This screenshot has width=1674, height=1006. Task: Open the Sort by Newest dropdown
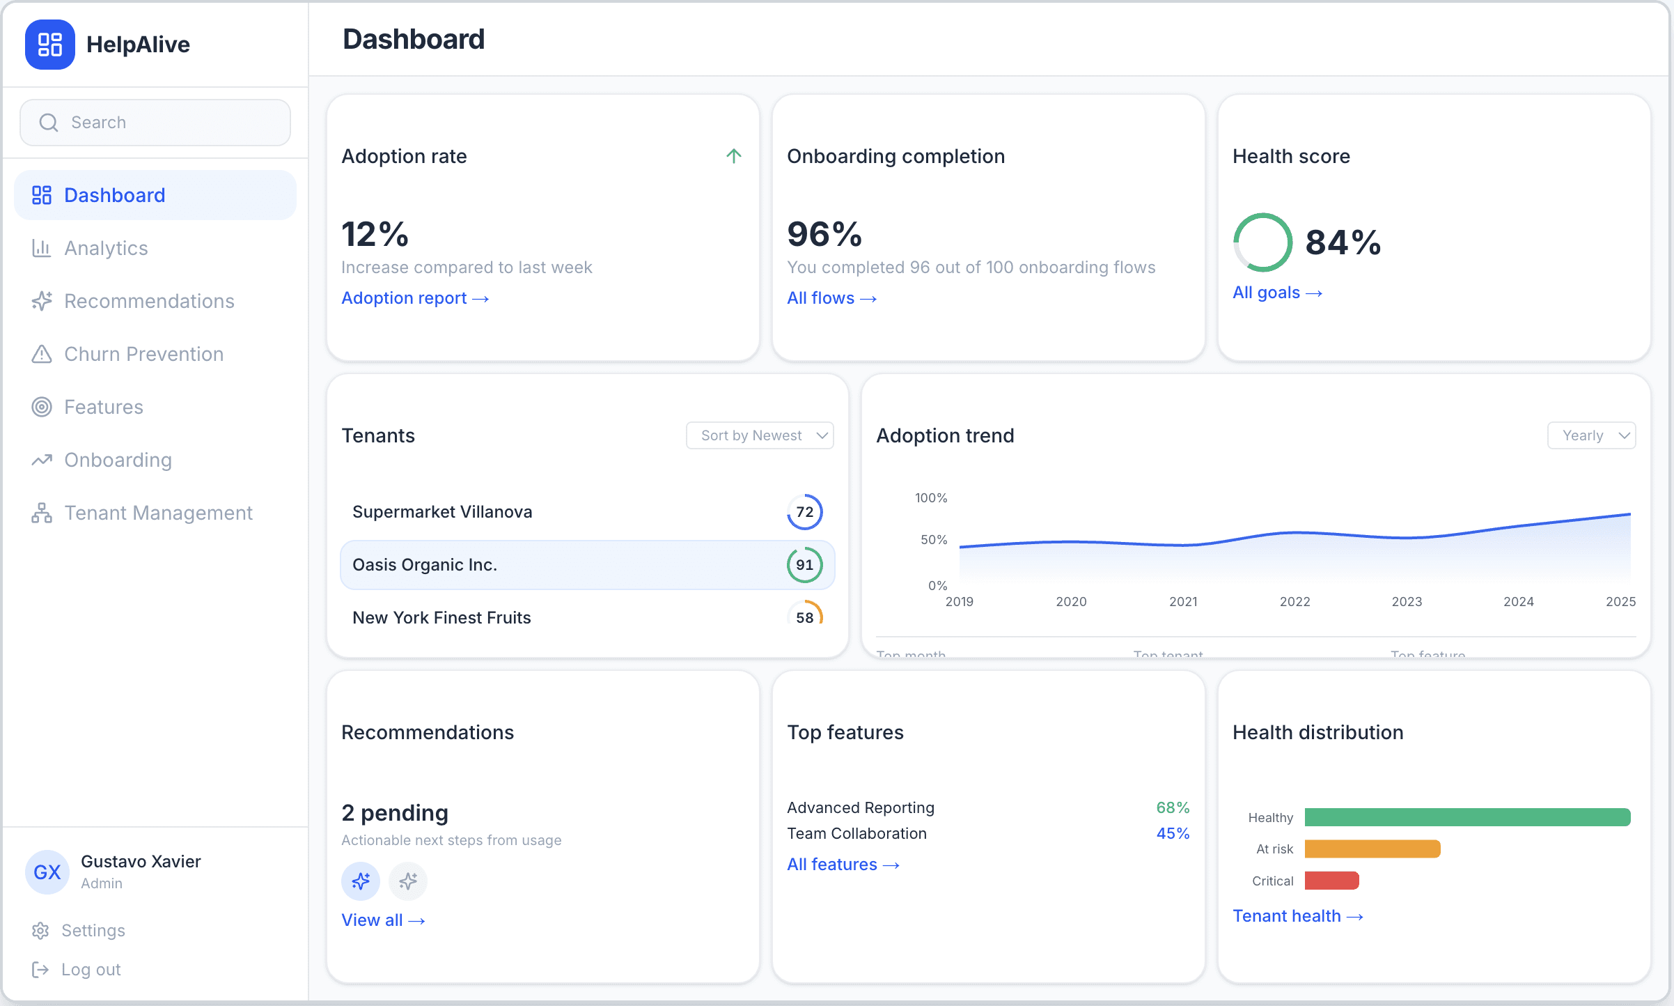(x=760, y=435)
